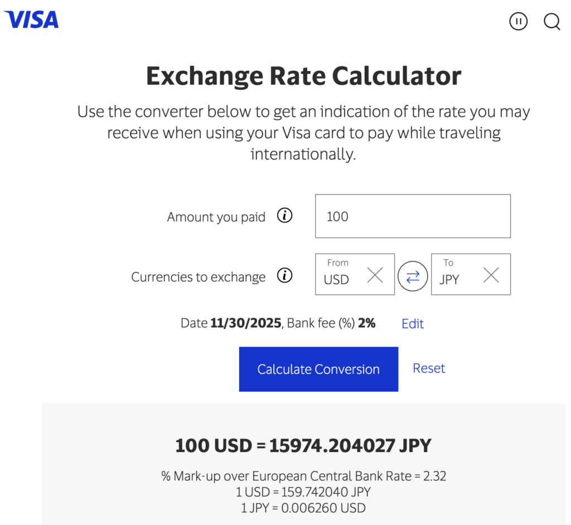Click the Reset link
The image size is (571, 525).
tap(429, 368)
